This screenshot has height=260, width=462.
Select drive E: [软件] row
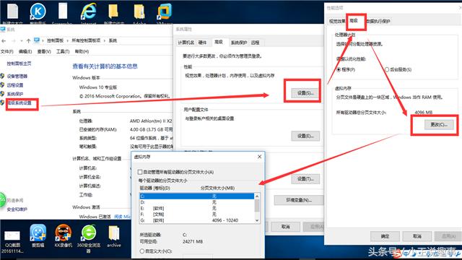[x=197, y=208]
